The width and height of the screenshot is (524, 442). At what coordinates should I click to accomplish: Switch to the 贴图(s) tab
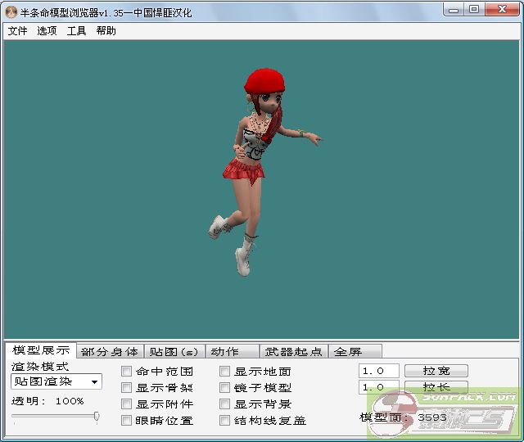(174, 352)
